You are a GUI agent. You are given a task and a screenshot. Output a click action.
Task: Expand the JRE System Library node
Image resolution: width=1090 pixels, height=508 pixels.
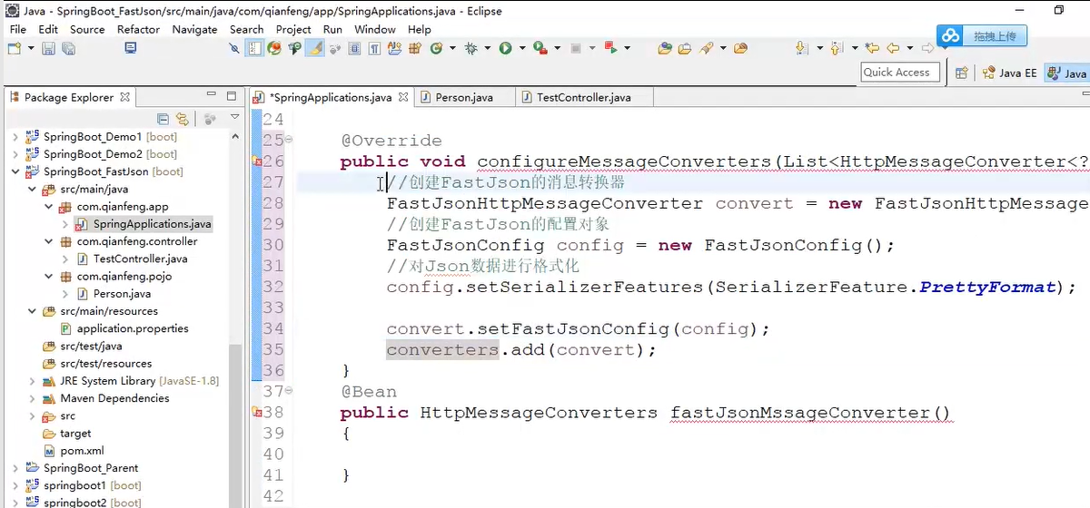click(x=32, y=381)
